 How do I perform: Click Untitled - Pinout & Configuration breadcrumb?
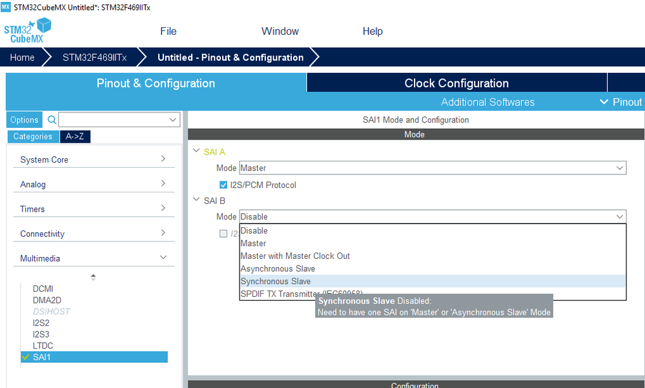[x=230, y=57]
